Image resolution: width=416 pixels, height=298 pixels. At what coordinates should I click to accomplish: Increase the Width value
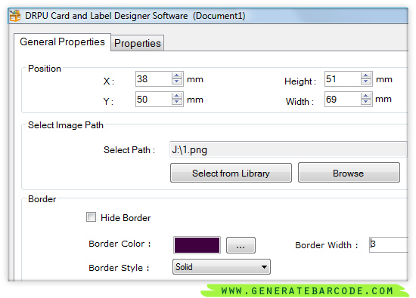366,96
